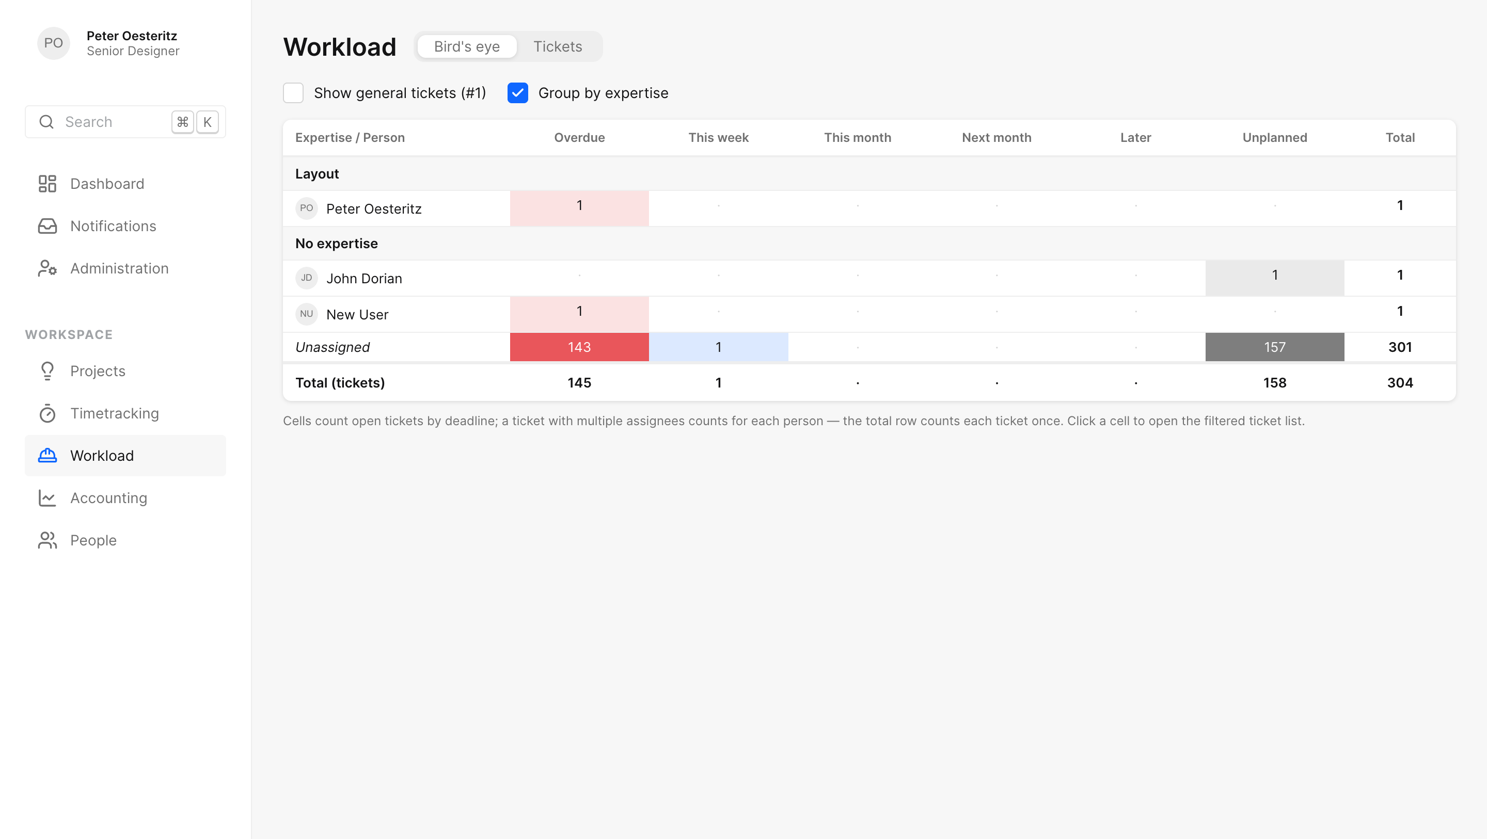Select the Bird's eye tab
Image resolution: width=1487 pixels, height=839 pixels.
(x=467, y=47)
